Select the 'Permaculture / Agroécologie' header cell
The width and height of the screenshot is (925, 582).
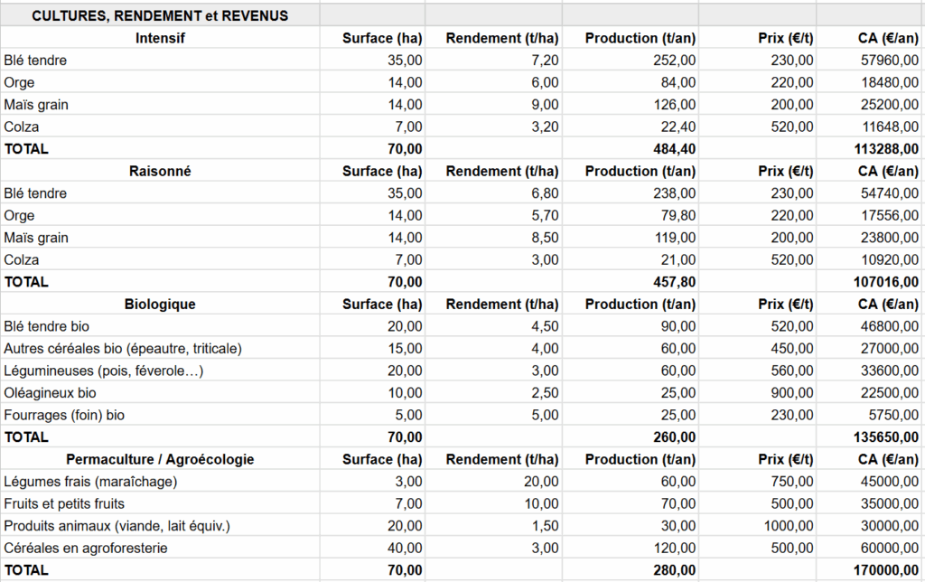coord(160,459)
